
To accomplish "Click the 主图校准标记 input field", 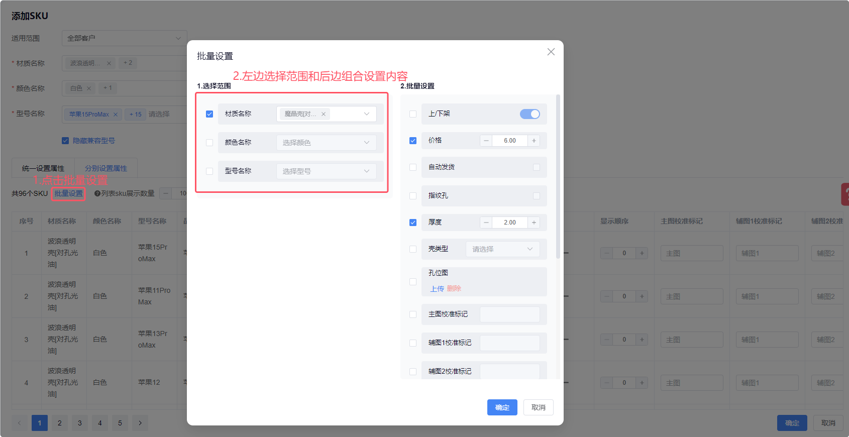I will [x=509, y=314].
